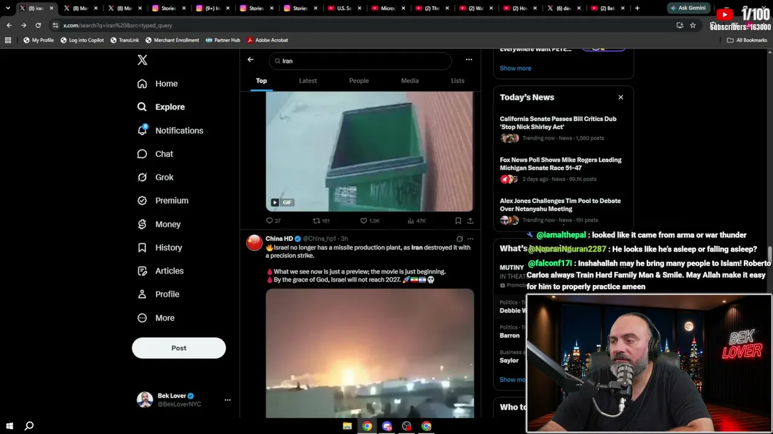773x434 pixels.
Task: Open the tab search dropdown arrow
Action: click(8, 8)
